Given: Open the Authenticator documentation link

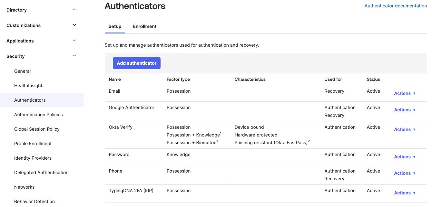Looking at the screenshot, I should point(396,6).
